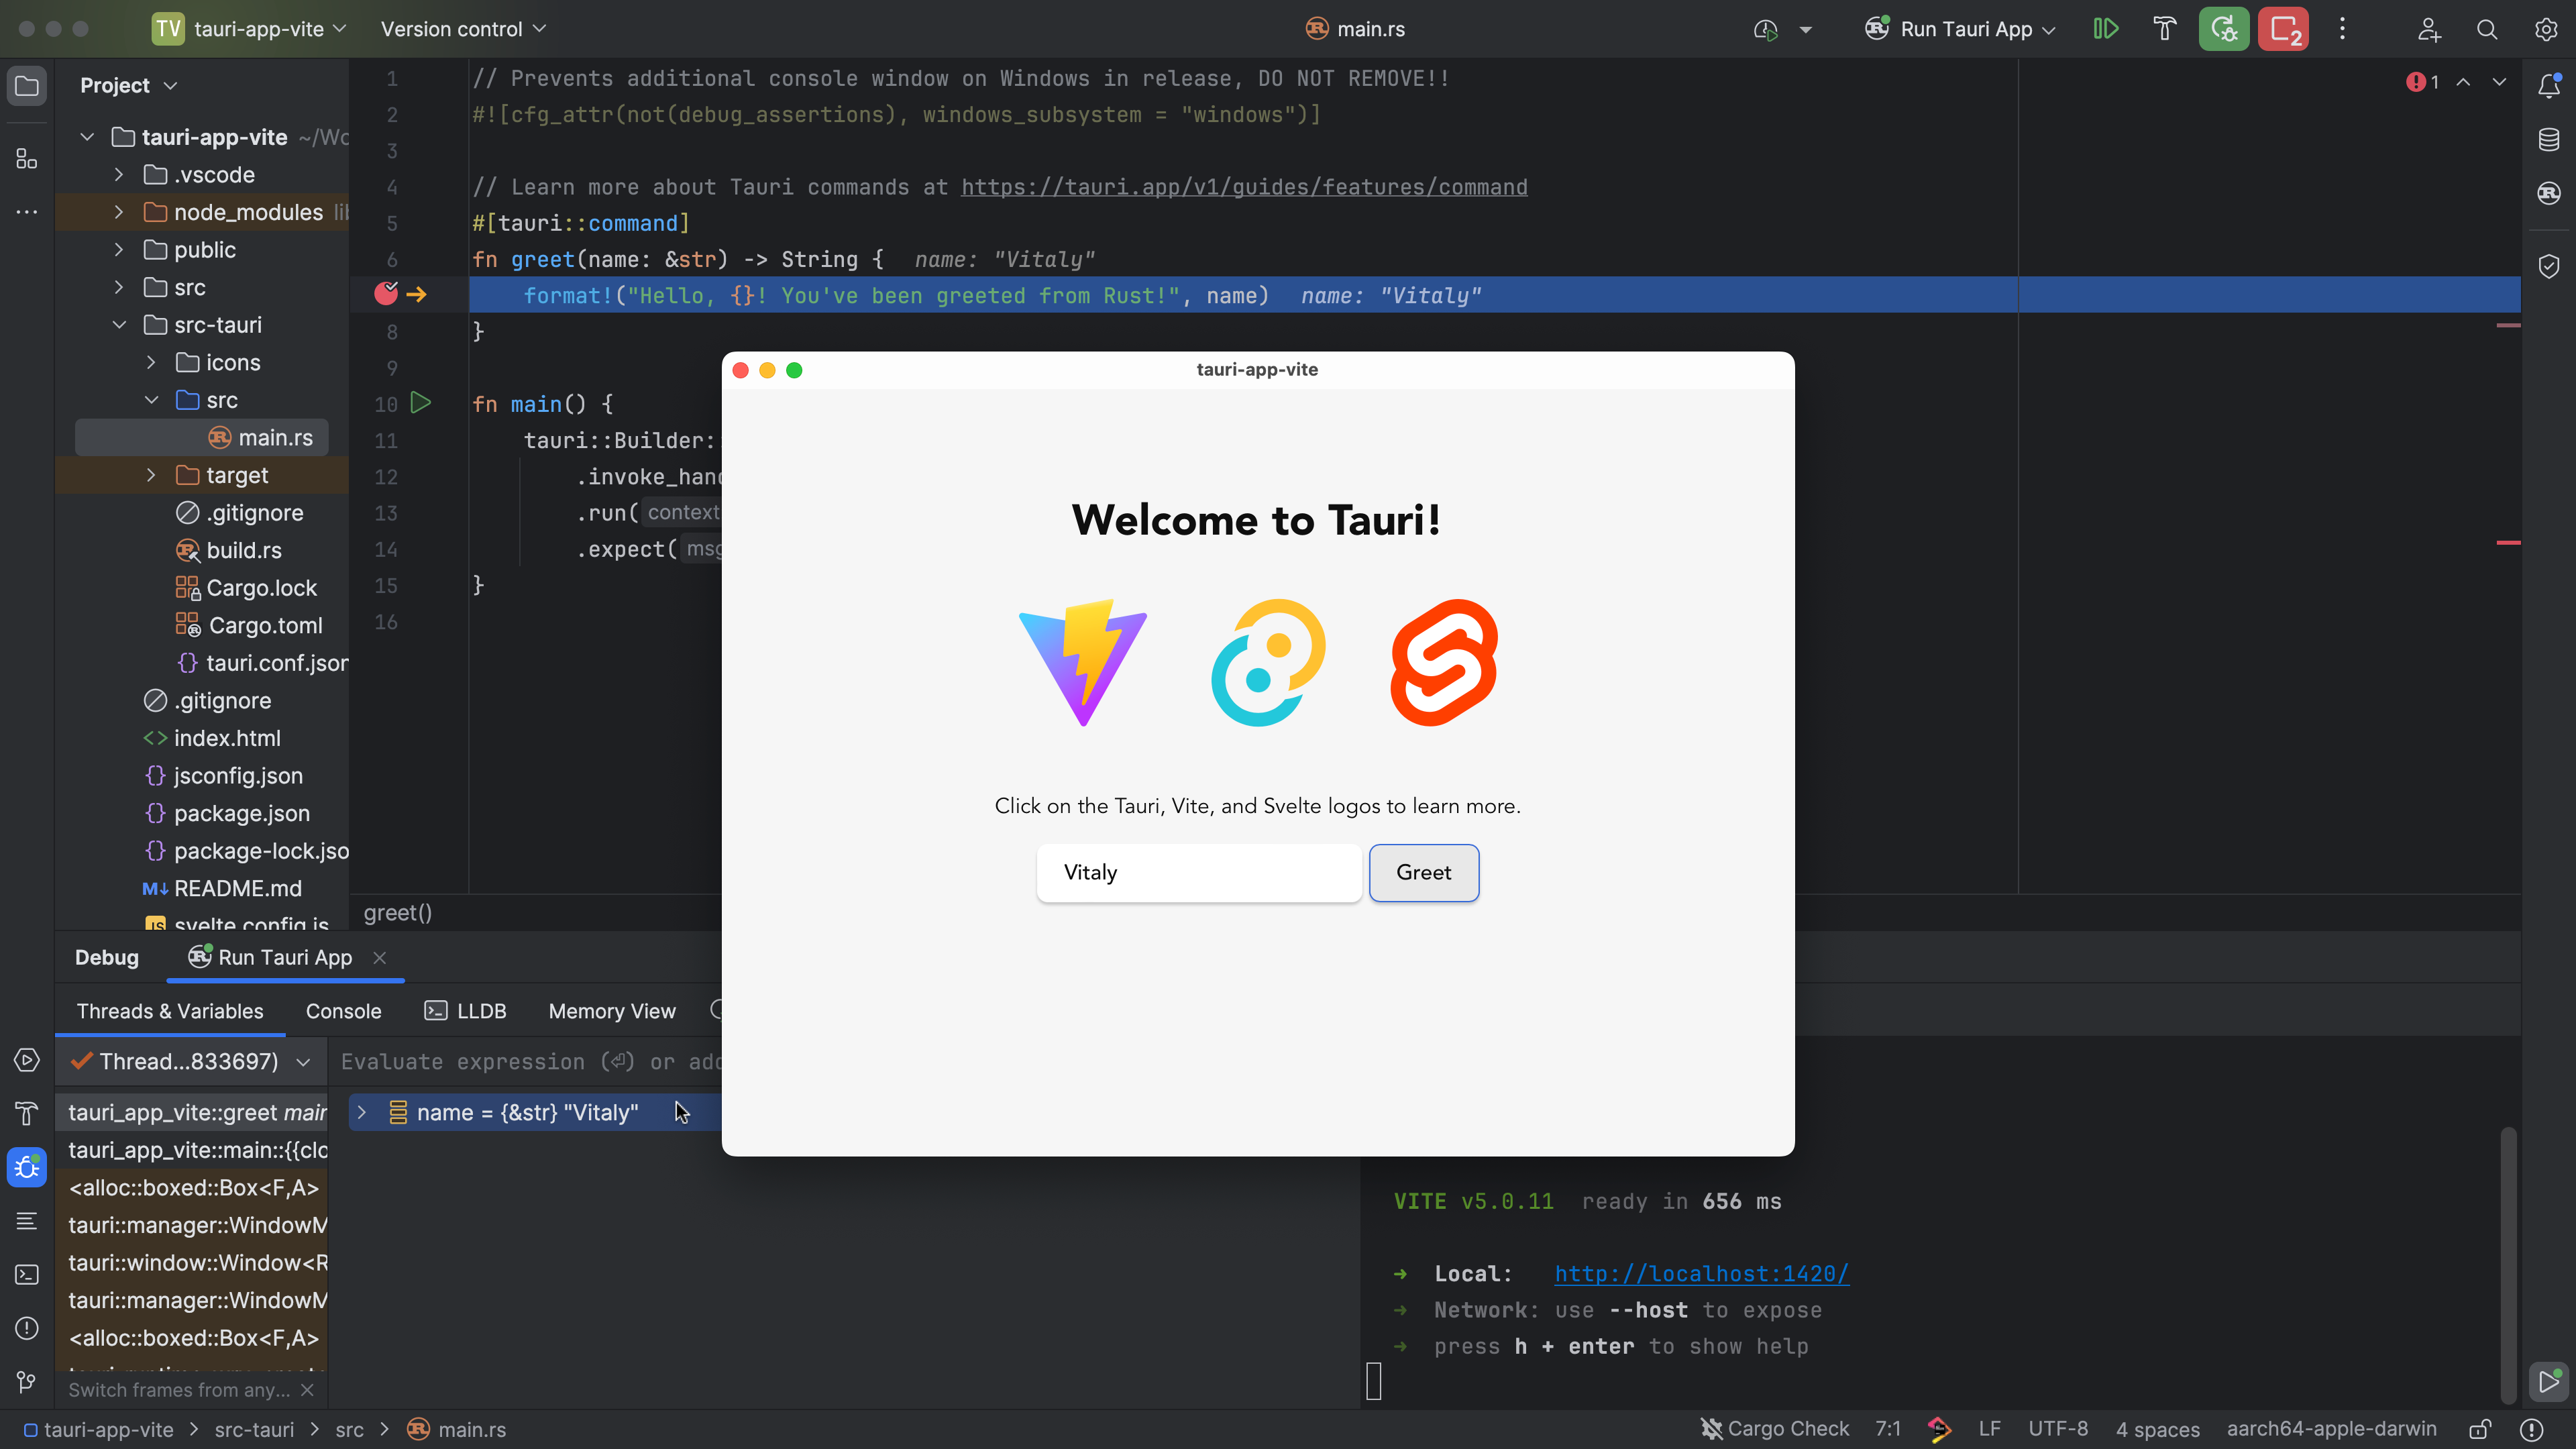Viewport: 2576px width, 1449px height.
Task: Open the Version Control tool window icon
Action: click(26, 1382)
